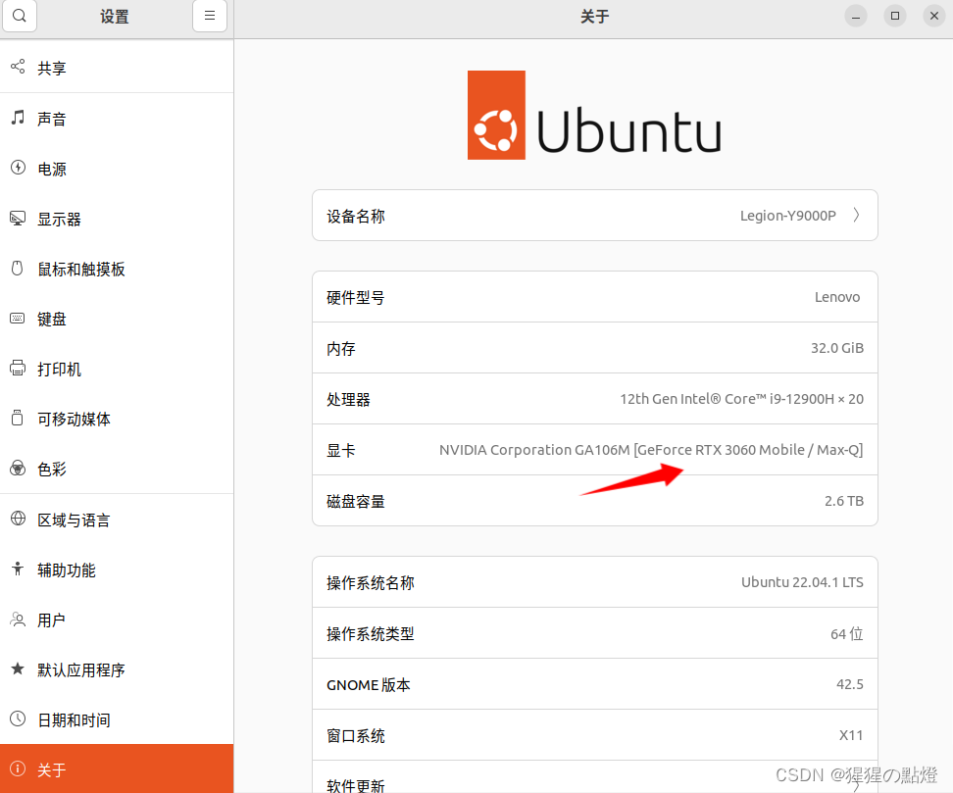The image size is (953, 793).
Task: Open 用户 settings panel
Action: point(117,620)
